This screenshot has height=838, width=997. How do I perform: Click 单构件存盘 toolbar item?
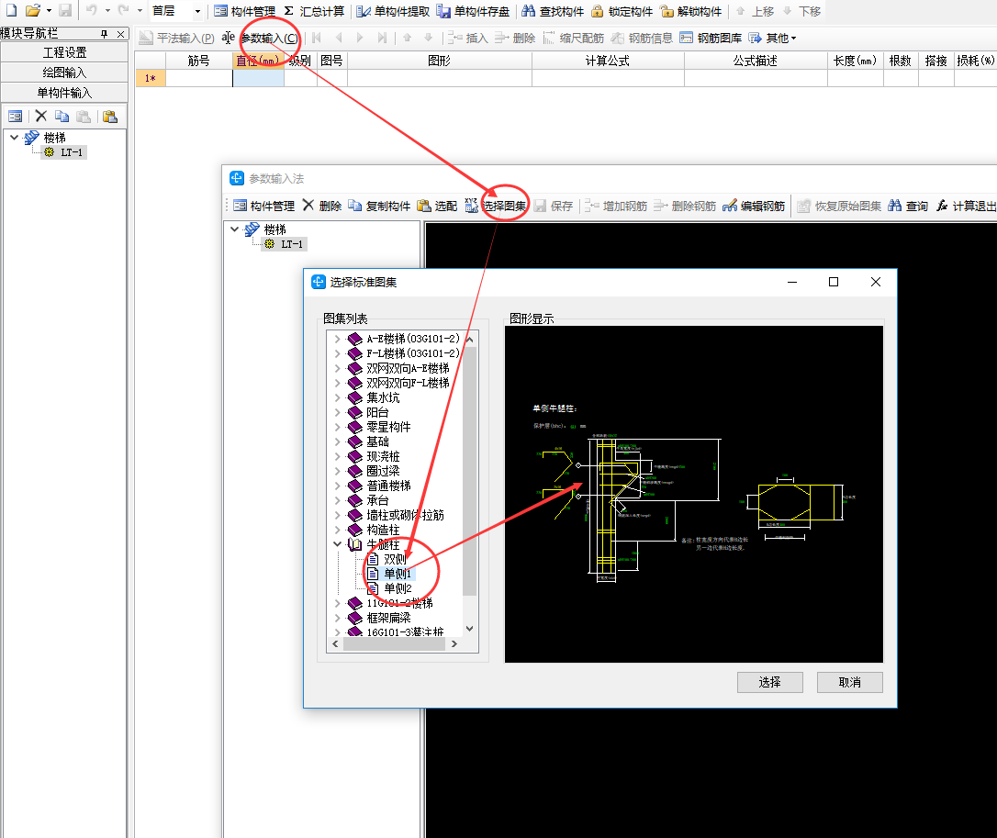473,11
